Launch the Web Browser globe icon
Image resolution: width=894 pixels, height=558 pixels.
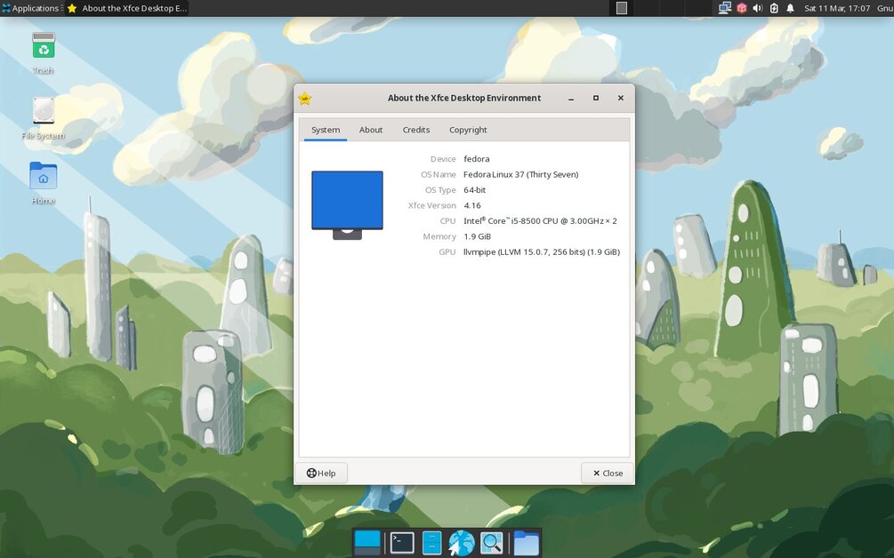462,543
